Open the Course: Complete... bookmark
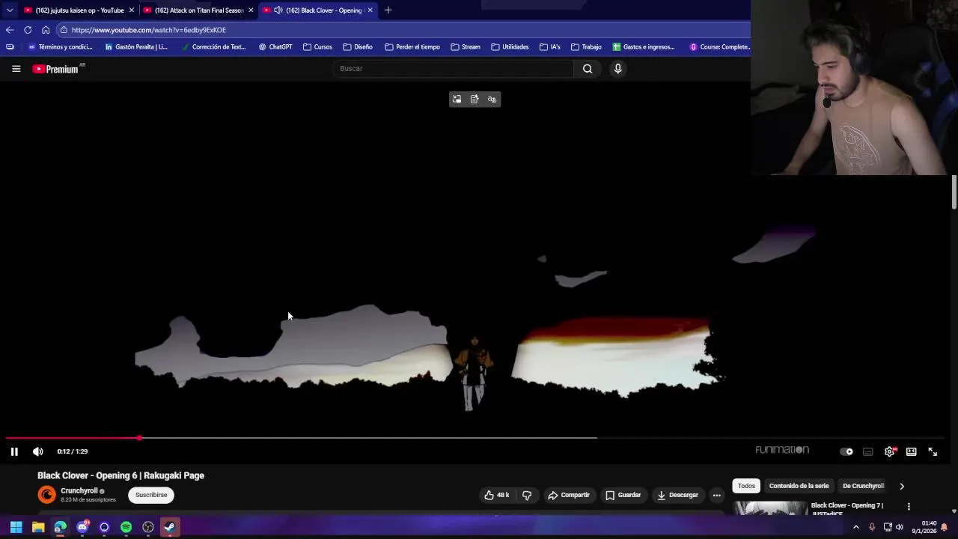 coord(720,47)
